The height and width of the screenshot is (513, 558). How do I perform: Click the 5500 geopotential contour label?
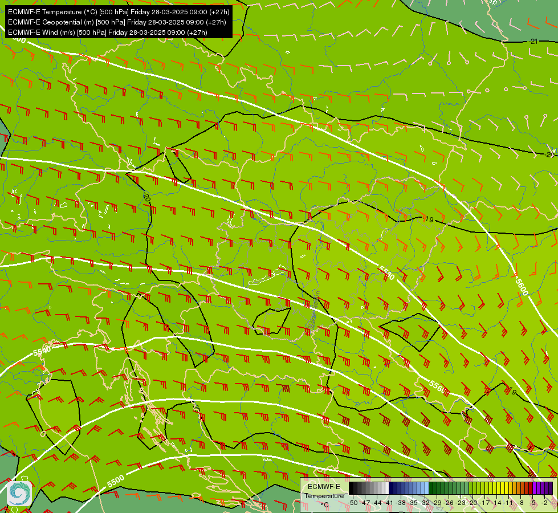click(116, 481)
